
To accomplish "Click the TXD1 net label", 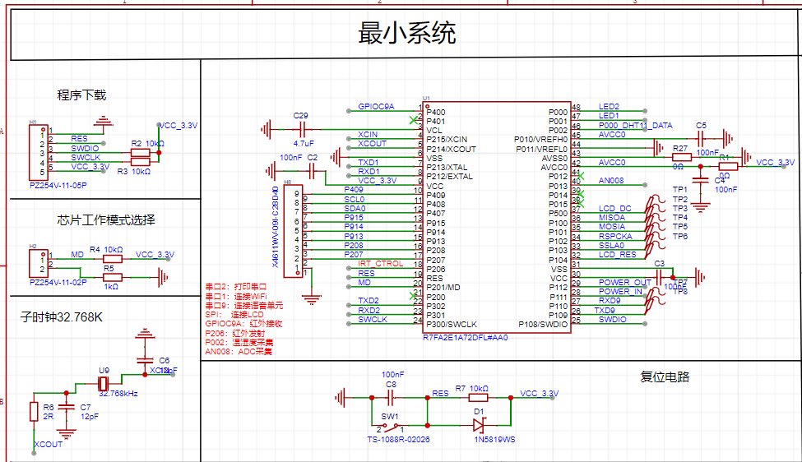I will click(x=369, y=163).
